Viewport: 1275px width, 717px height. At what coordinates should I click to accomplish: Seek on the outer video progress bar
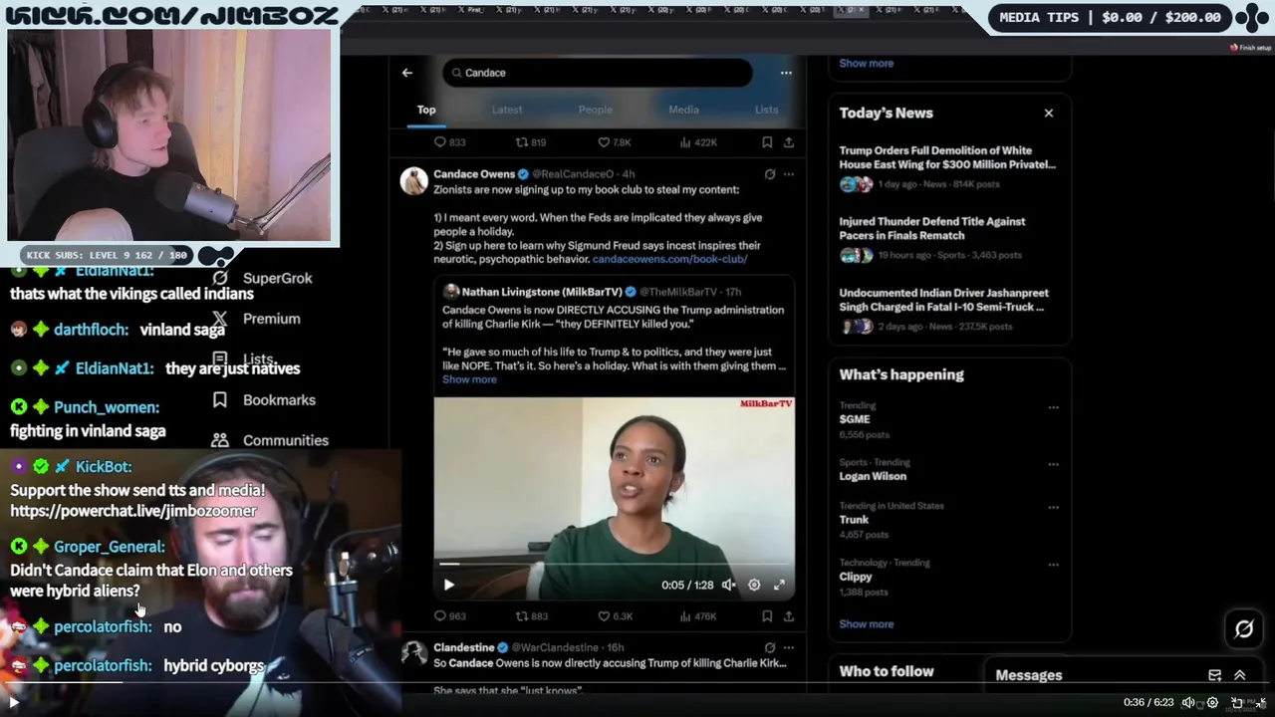(637, 683)
